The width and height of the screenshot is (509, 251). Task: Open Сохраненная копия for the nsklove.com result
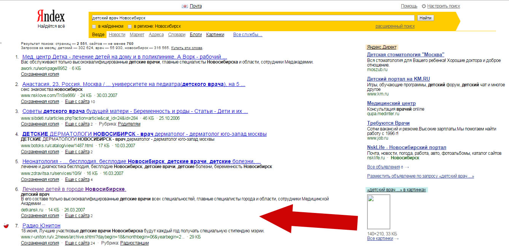40,102
